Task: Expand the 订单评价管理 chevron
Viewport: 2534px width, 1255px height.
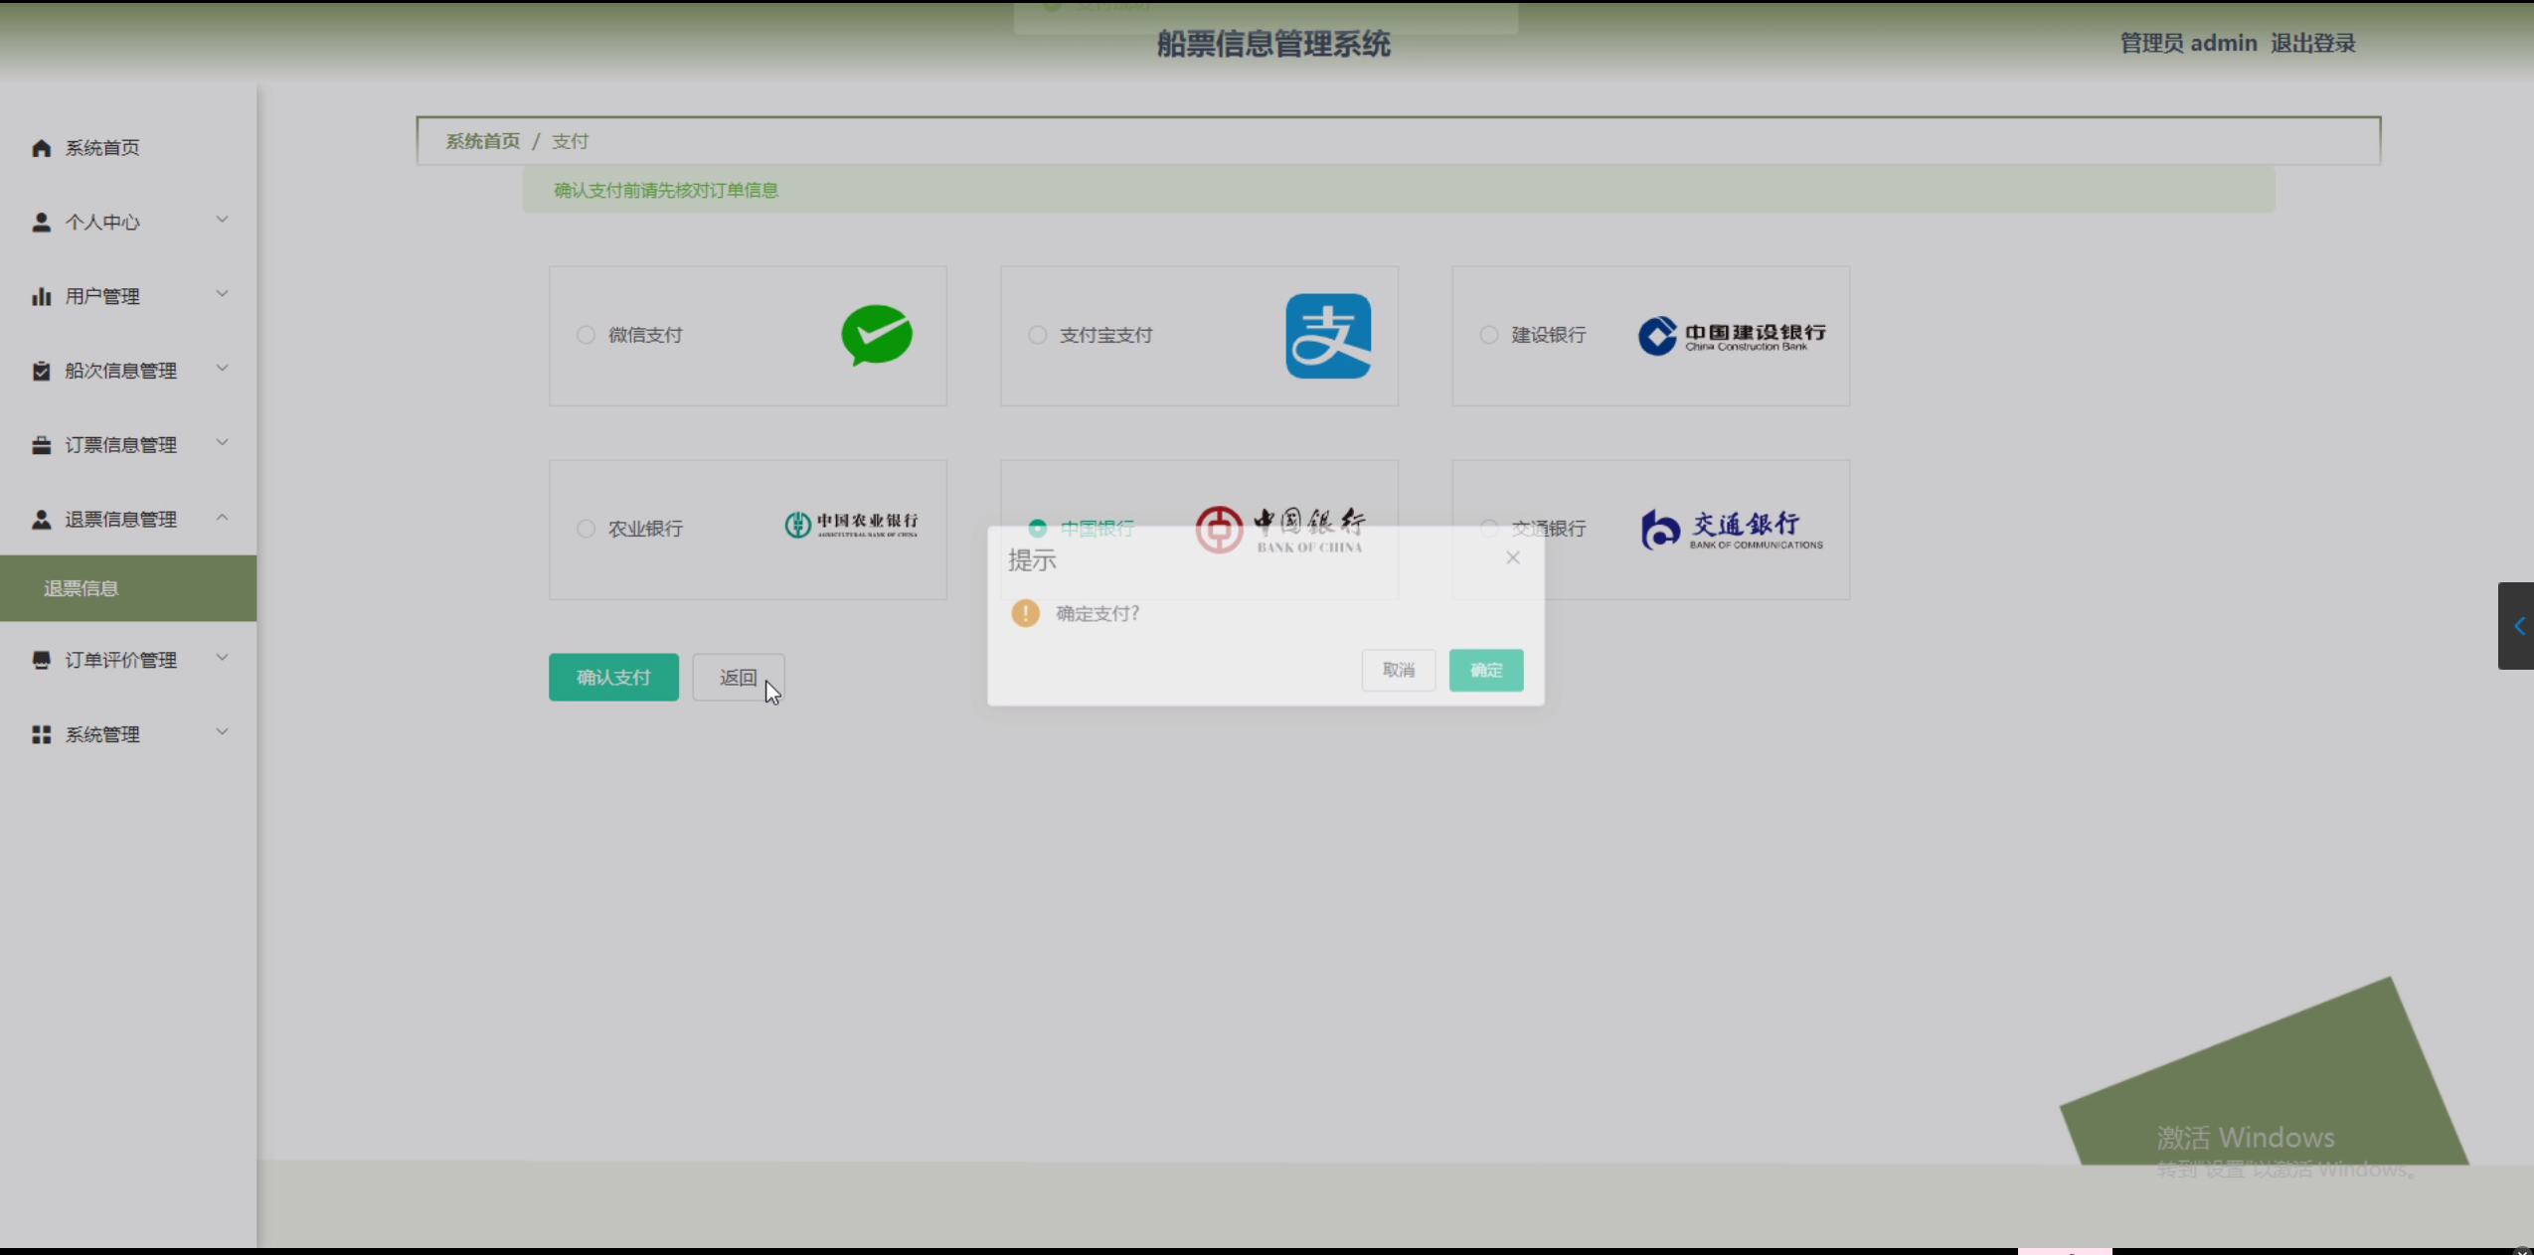Action: 222,657
